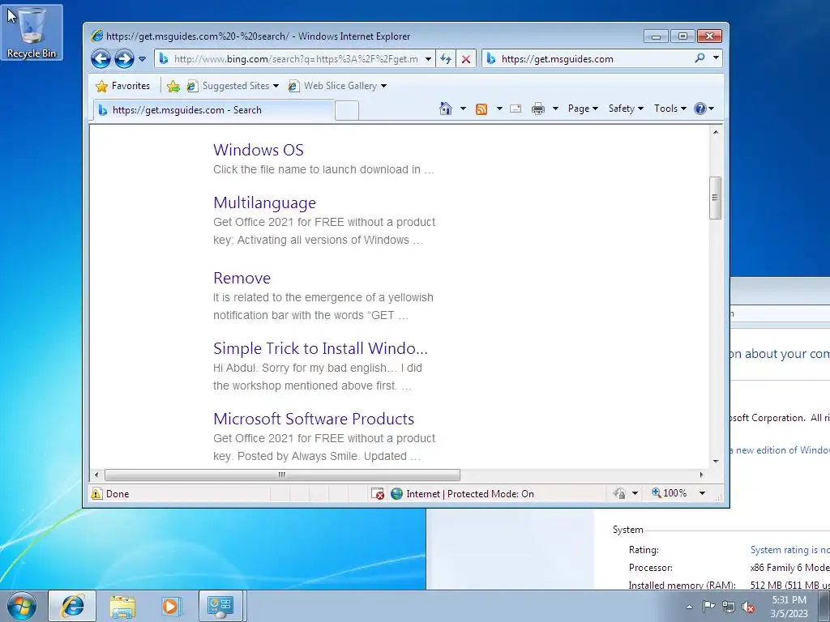Screen dimensions: 830x622
Task: Click the Read Mail envelope icon
Action: tap(516, 109)
